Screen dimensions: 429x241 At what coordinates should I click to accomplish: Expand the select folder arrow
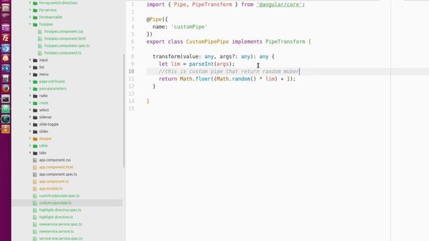pyautogui.click(x=29, y=110)
